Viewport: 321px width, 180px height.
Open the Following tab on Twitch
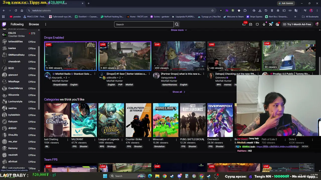(x=17, y=24)
